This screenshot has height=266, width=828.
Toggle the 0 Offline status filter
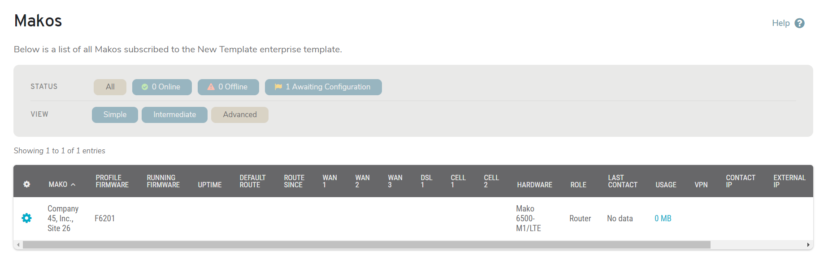tap(228, 87)
